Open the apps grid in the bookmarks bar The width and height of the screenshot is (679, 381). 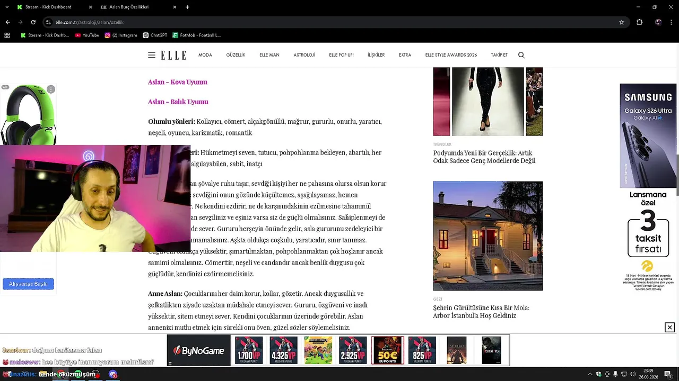point(7,35)
